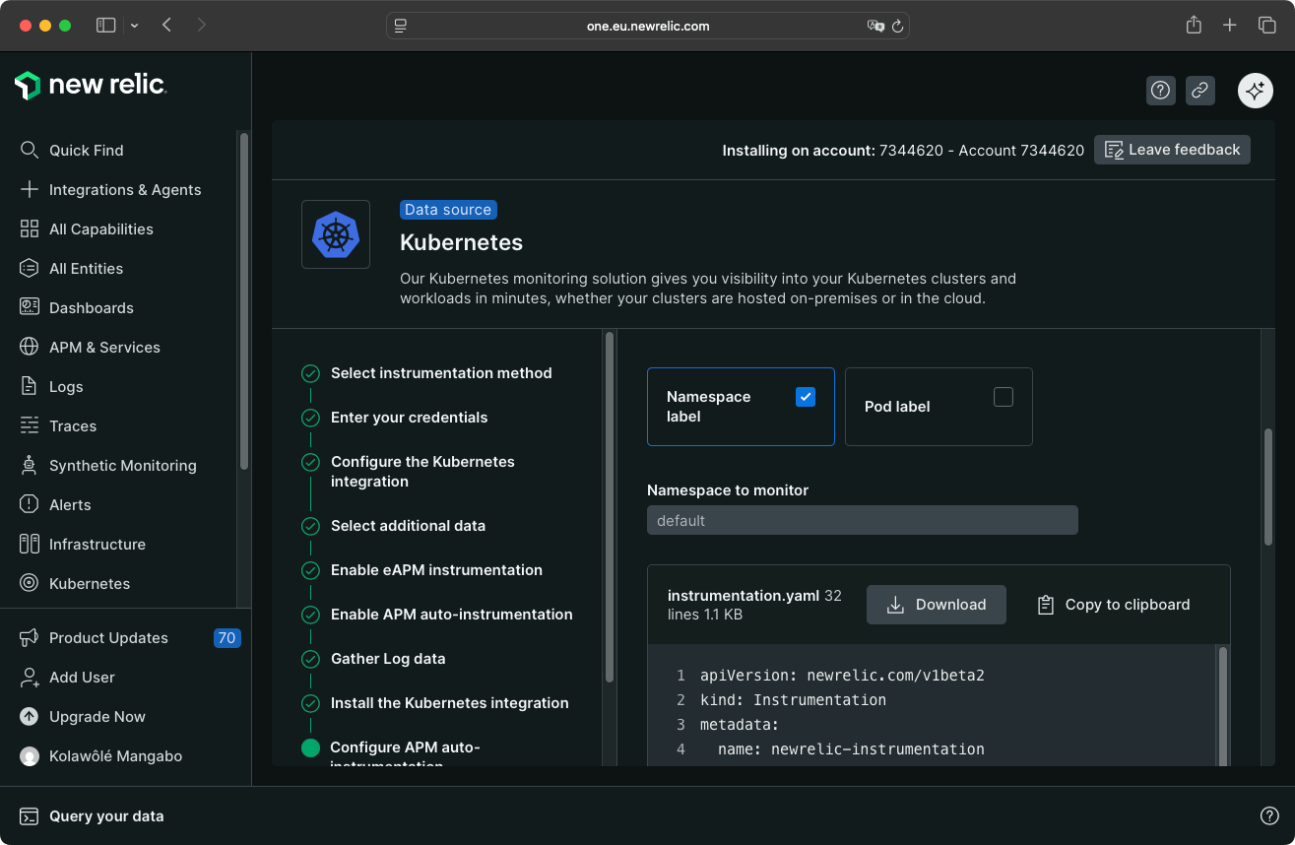Download the instrumentation.yaml file

point(936,604)
